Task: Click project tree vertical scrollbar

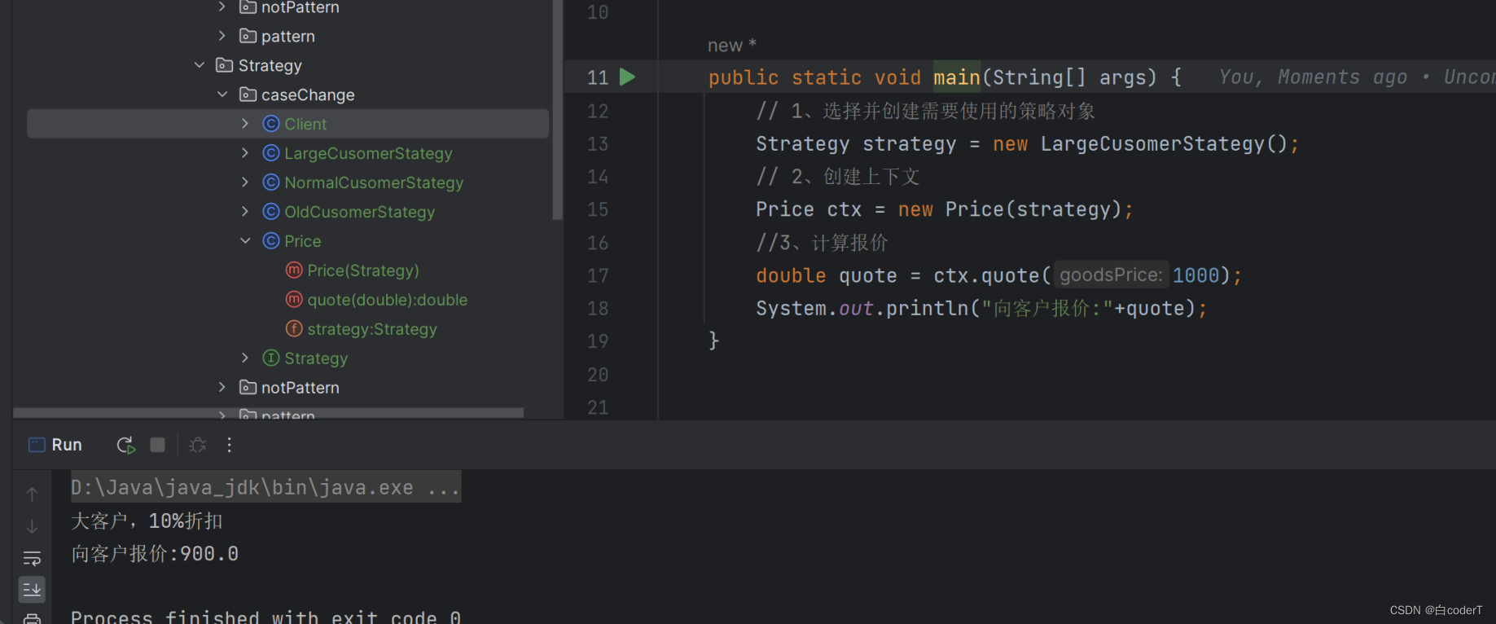Action: (x=557, y=110)
